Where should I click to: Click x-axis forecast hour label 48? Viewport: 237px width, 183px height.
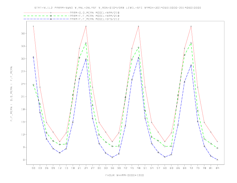click(x=139, y=168)
